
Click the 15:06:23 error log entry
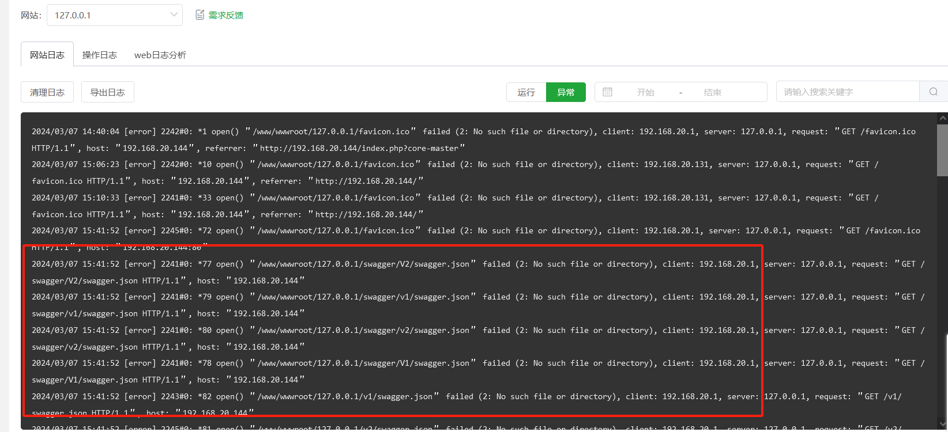pyautogui.click(x=455, y=172)
